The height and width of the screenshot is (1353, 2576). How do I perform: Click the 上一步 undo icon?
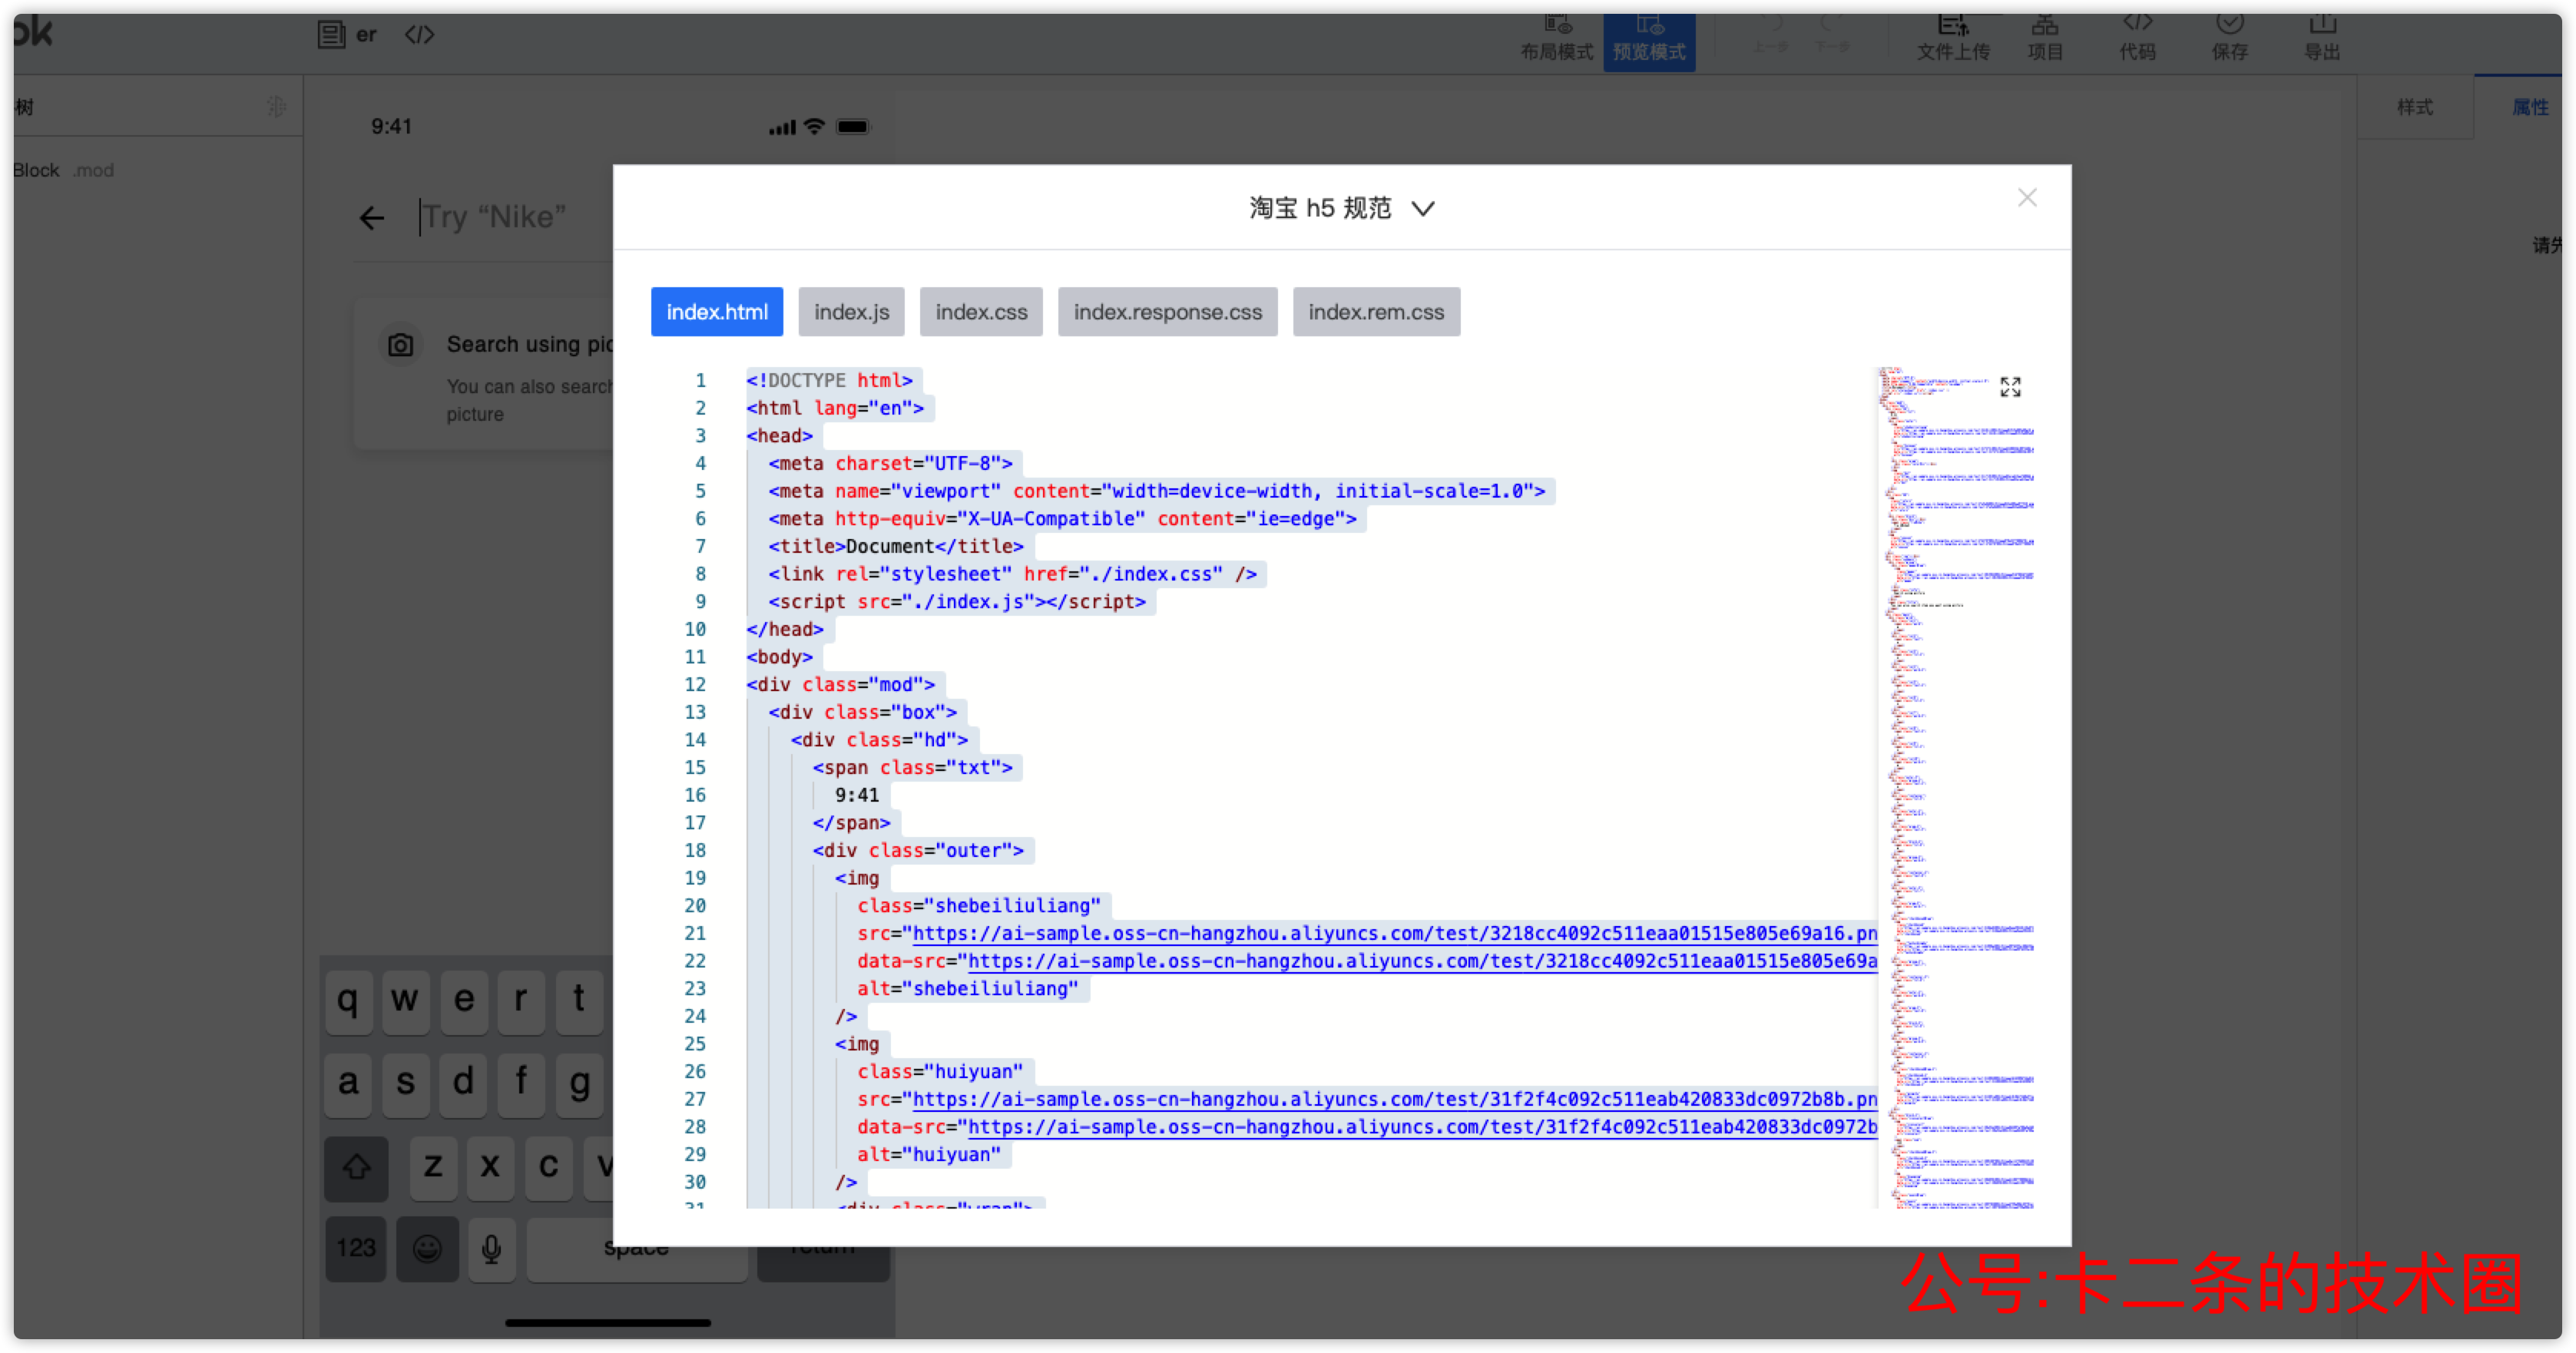(1770, 34)
